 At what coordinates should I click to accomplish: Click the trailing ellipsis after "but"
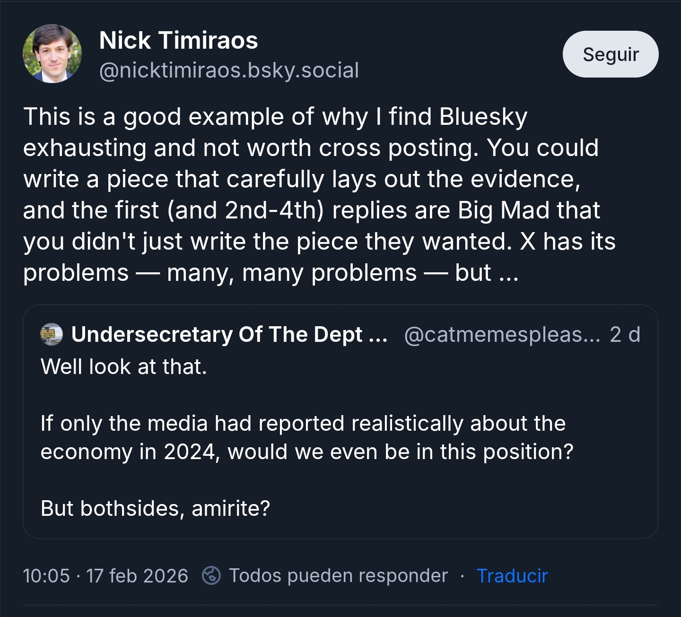click(508, 273)
